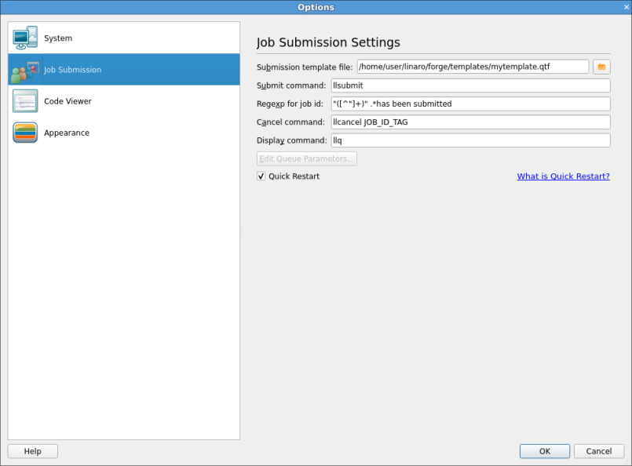Browse for submission template file via folder icon
This screenshot has width=632, height=466.
(x=601, y=67)
